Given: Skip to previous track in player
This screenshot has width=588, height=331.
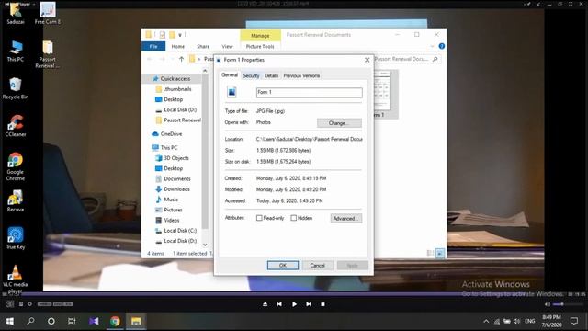Looking at the screenshot, I should (x=279, y=304).
